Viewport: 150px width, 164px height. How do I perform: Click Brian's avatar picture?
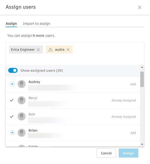pos(21,133)
